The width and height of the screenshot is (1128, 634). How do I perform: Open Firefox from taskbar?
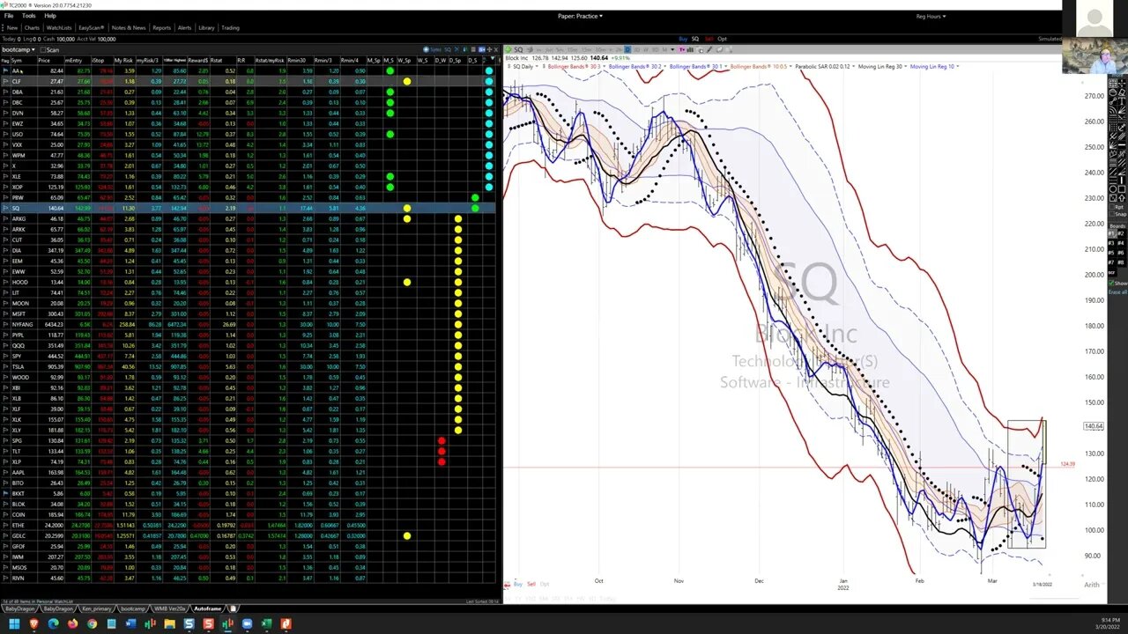(73, 623)
